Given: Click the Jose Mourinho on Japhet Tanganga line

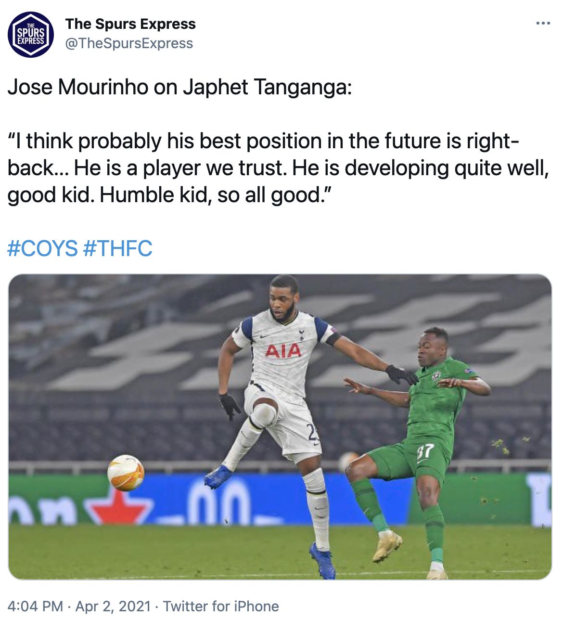Looking at the screenshot, I should coord(180,87).
